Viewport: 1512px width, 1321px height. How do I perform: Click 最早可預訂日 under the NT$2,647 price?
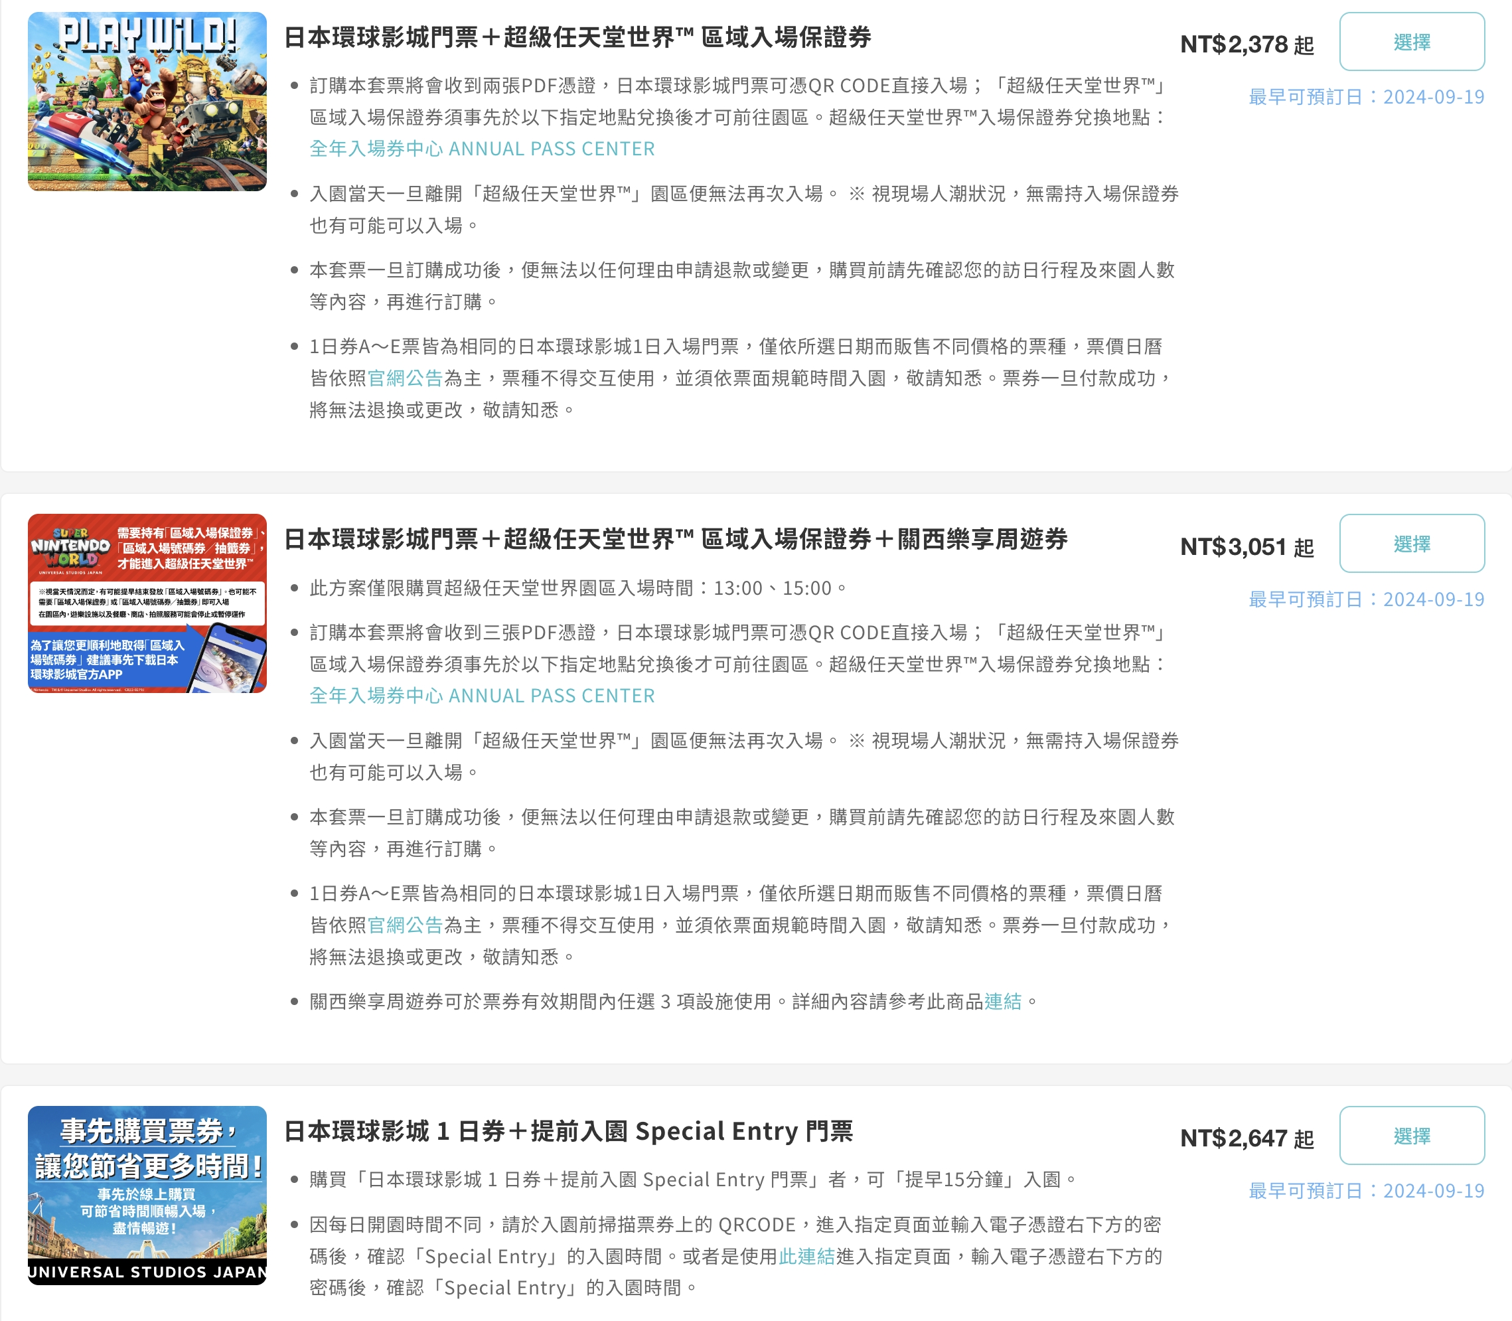tap(1366, 1192)
